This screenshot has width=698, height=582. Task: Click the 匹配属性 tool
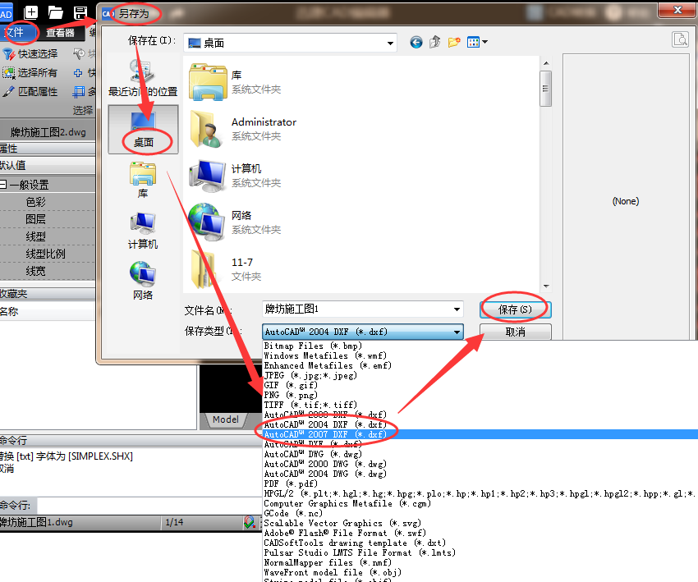(x=30, y=92)
